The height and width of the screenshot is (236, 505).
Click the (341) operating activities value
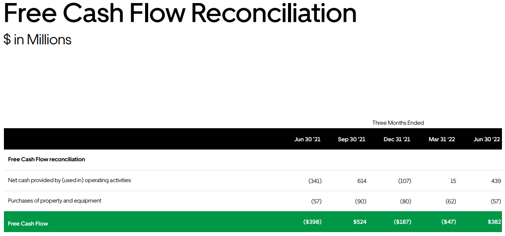[x=315, y=181]
